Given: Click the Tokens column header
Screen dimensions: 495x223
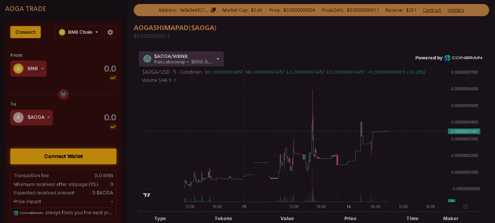Looking at the screenshot, I should point(223,218).
